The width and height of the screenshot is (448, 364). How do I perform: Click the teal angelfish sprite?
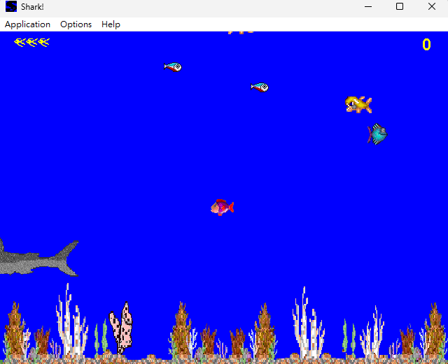coord(377,133)
